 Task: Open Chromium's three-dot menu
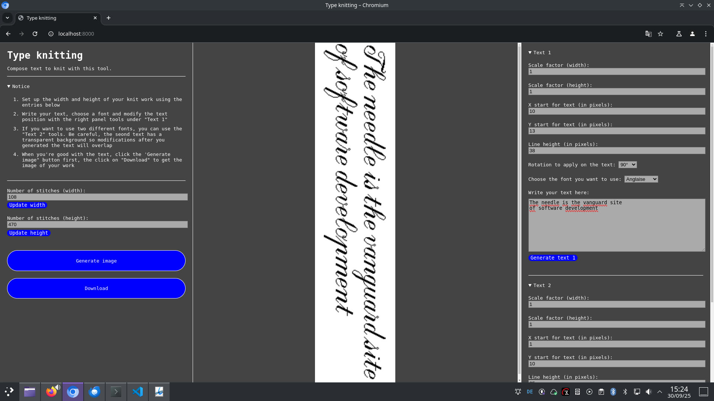[x=706, y=34]
